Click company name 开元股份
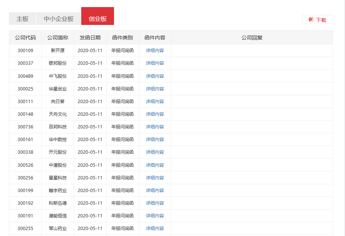Viewport: 345px width, 236px height. point(58,152)
